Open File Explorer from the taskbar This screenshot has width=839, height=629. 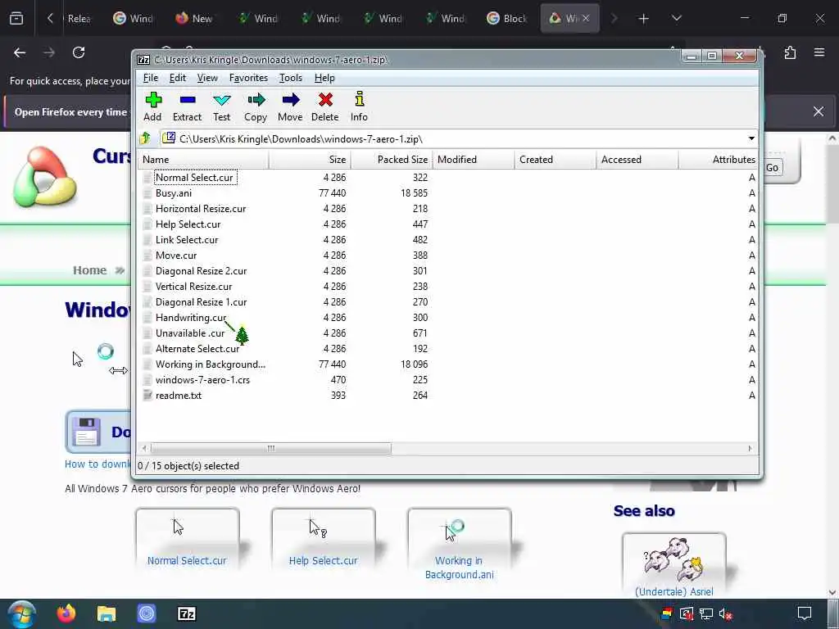tap(107, 613)
